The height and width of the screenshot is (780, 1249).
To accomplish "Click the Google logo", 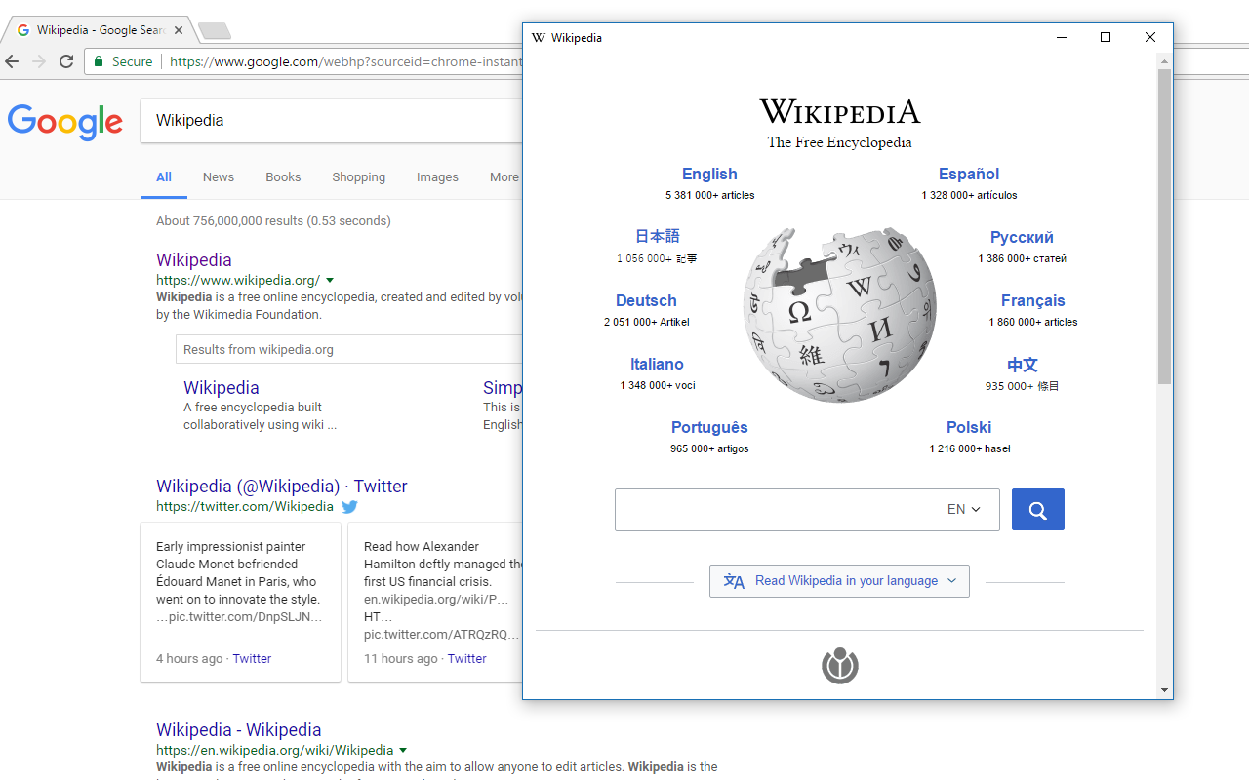I will coord(65,122).
